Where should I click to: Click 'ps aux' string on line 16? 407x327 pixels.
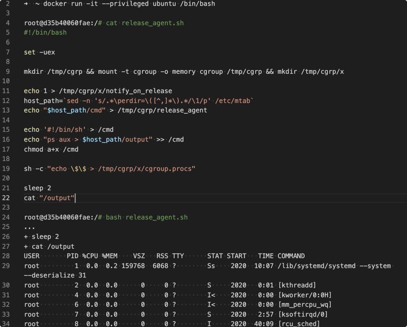click(x=59, y=140)
